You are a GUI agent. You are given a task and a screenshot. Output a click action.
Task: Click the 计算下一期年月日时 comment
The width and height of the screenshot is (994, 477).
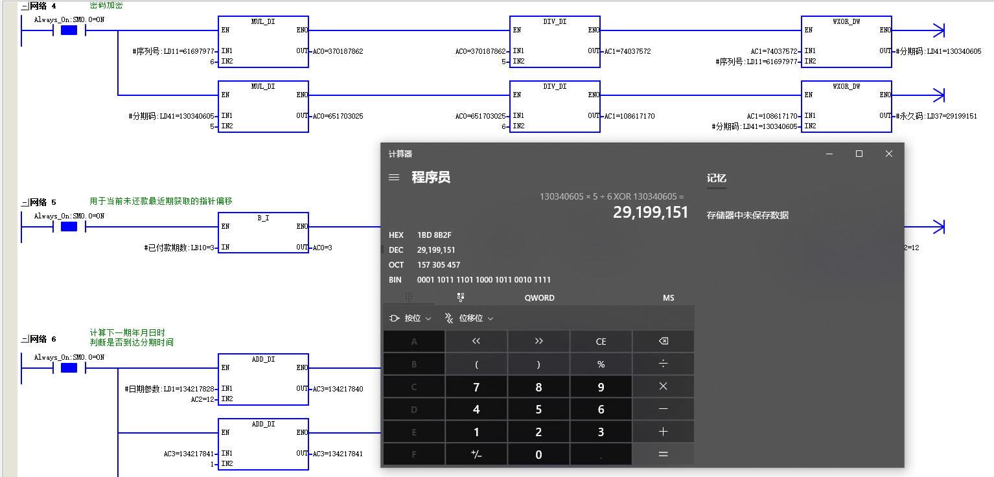127,332
